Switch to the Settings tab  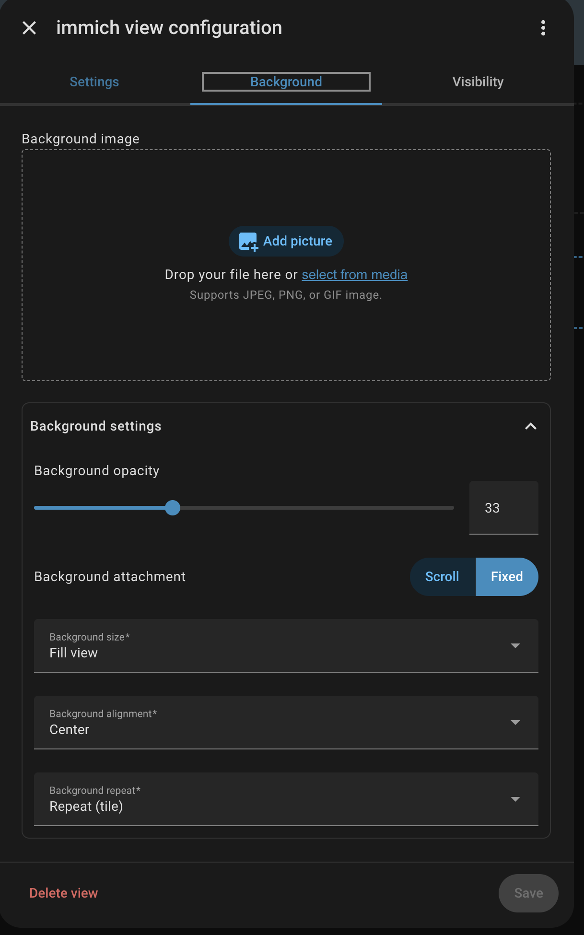click(x=94, y=82)
